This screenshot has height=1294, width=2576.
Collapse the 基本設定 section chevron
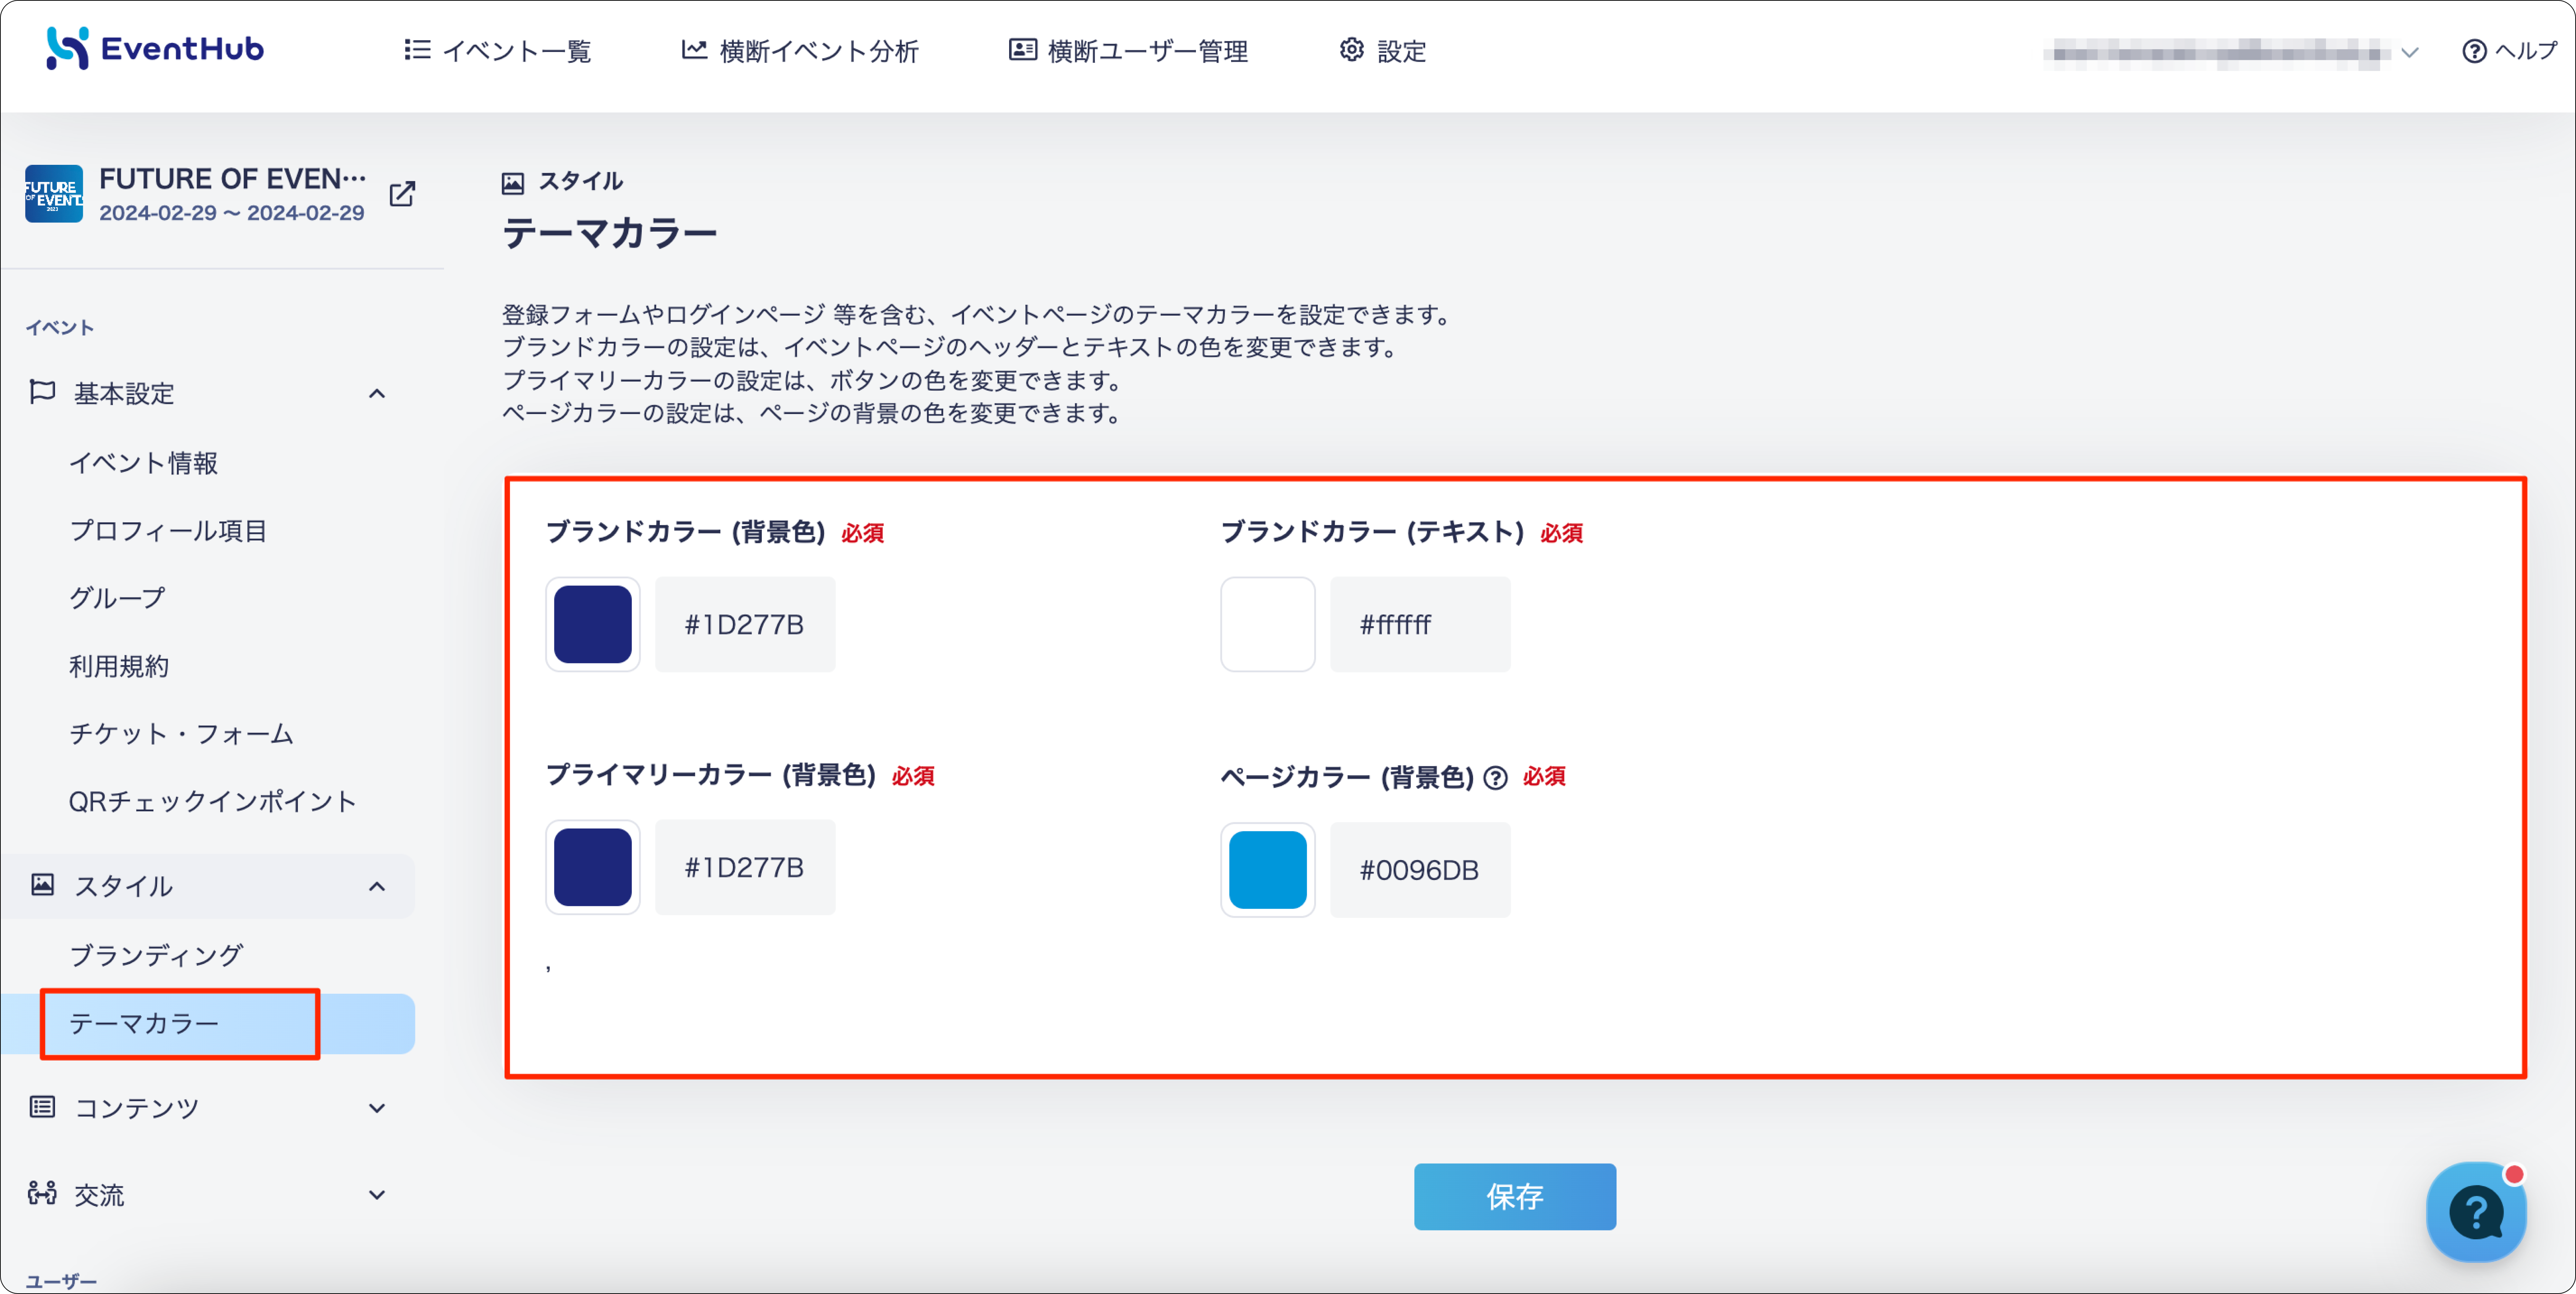(x=377, y=393)
